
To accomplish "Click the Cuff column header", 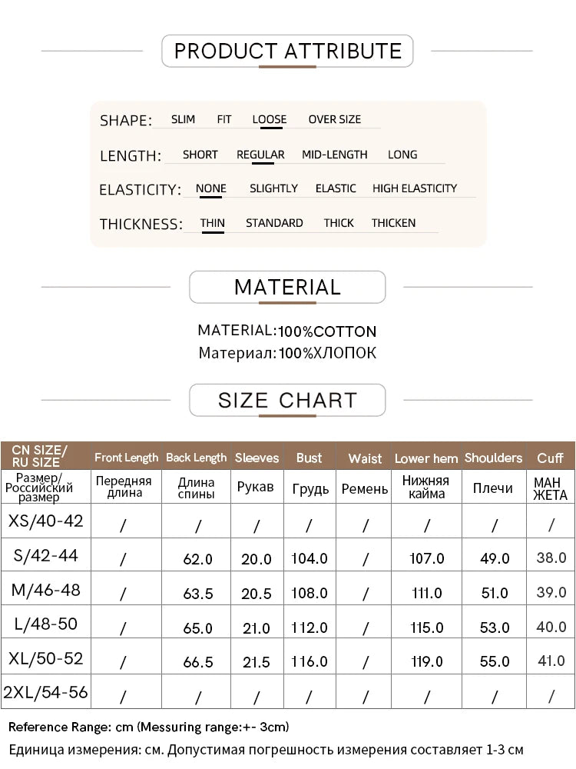I will point(550,458).
